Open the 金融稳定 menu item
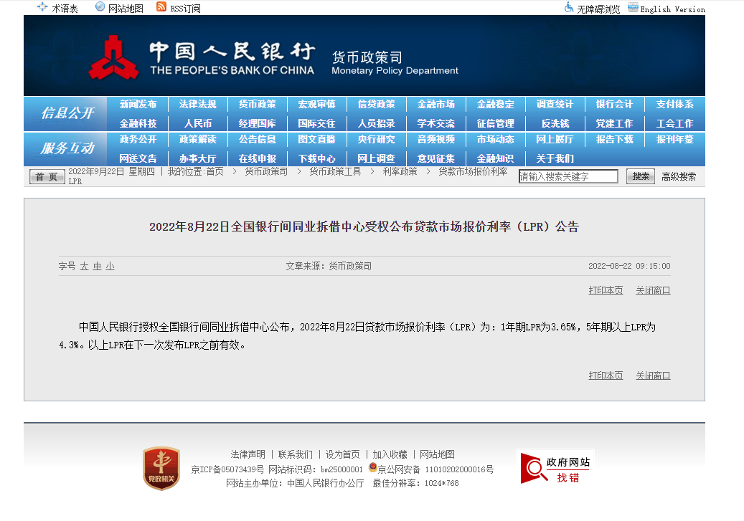The image size is (744, 521). [495, 105]
